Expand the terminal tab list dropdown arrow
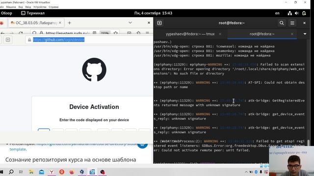This screenshot has width=314, height=176. click(305, 34)
